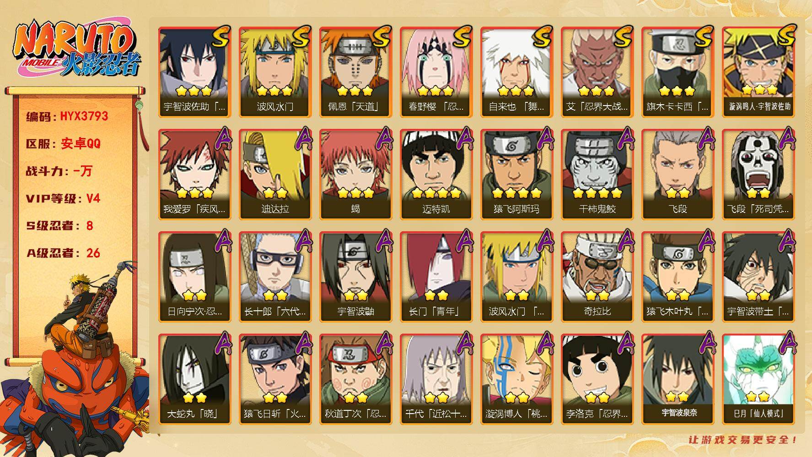Pick the 巳月「仙人模式」 green card

[x=758, y=379]
